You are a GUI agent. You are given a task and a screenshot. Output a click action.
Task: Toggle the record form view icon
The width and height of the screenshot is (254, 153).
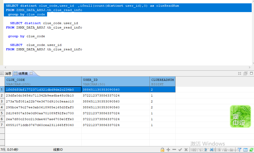pyautogui.click(x=246, y=150)
